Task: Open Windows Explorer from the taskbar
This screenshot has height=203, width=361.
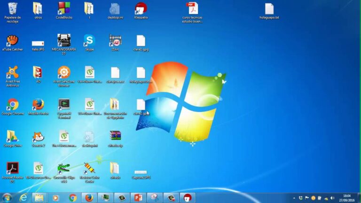Action: [39, 198]
